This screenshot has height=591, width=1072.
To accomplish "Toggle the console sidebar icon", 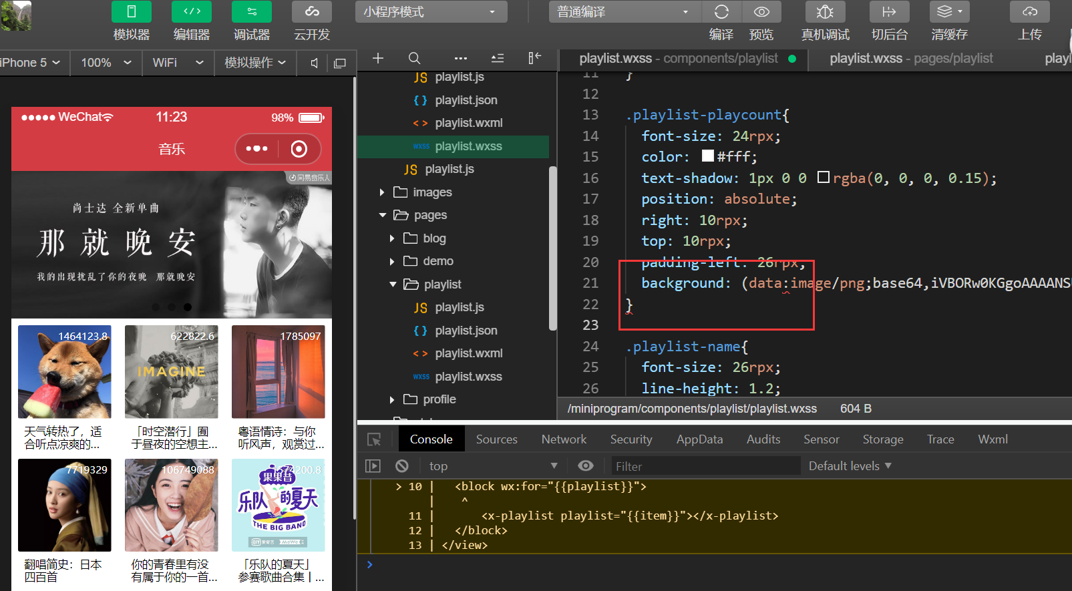I will (x=373, y=466).
